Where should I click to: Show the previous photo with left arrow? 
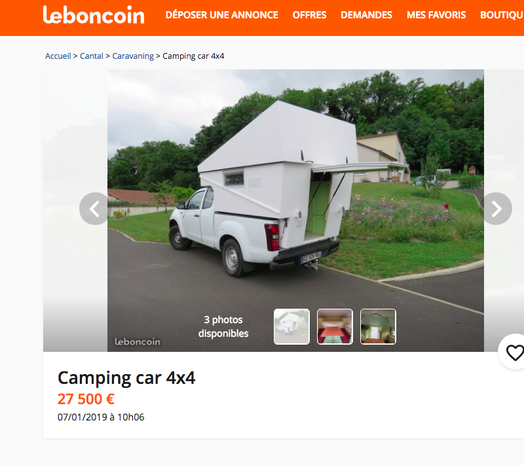tap(95, 209)
